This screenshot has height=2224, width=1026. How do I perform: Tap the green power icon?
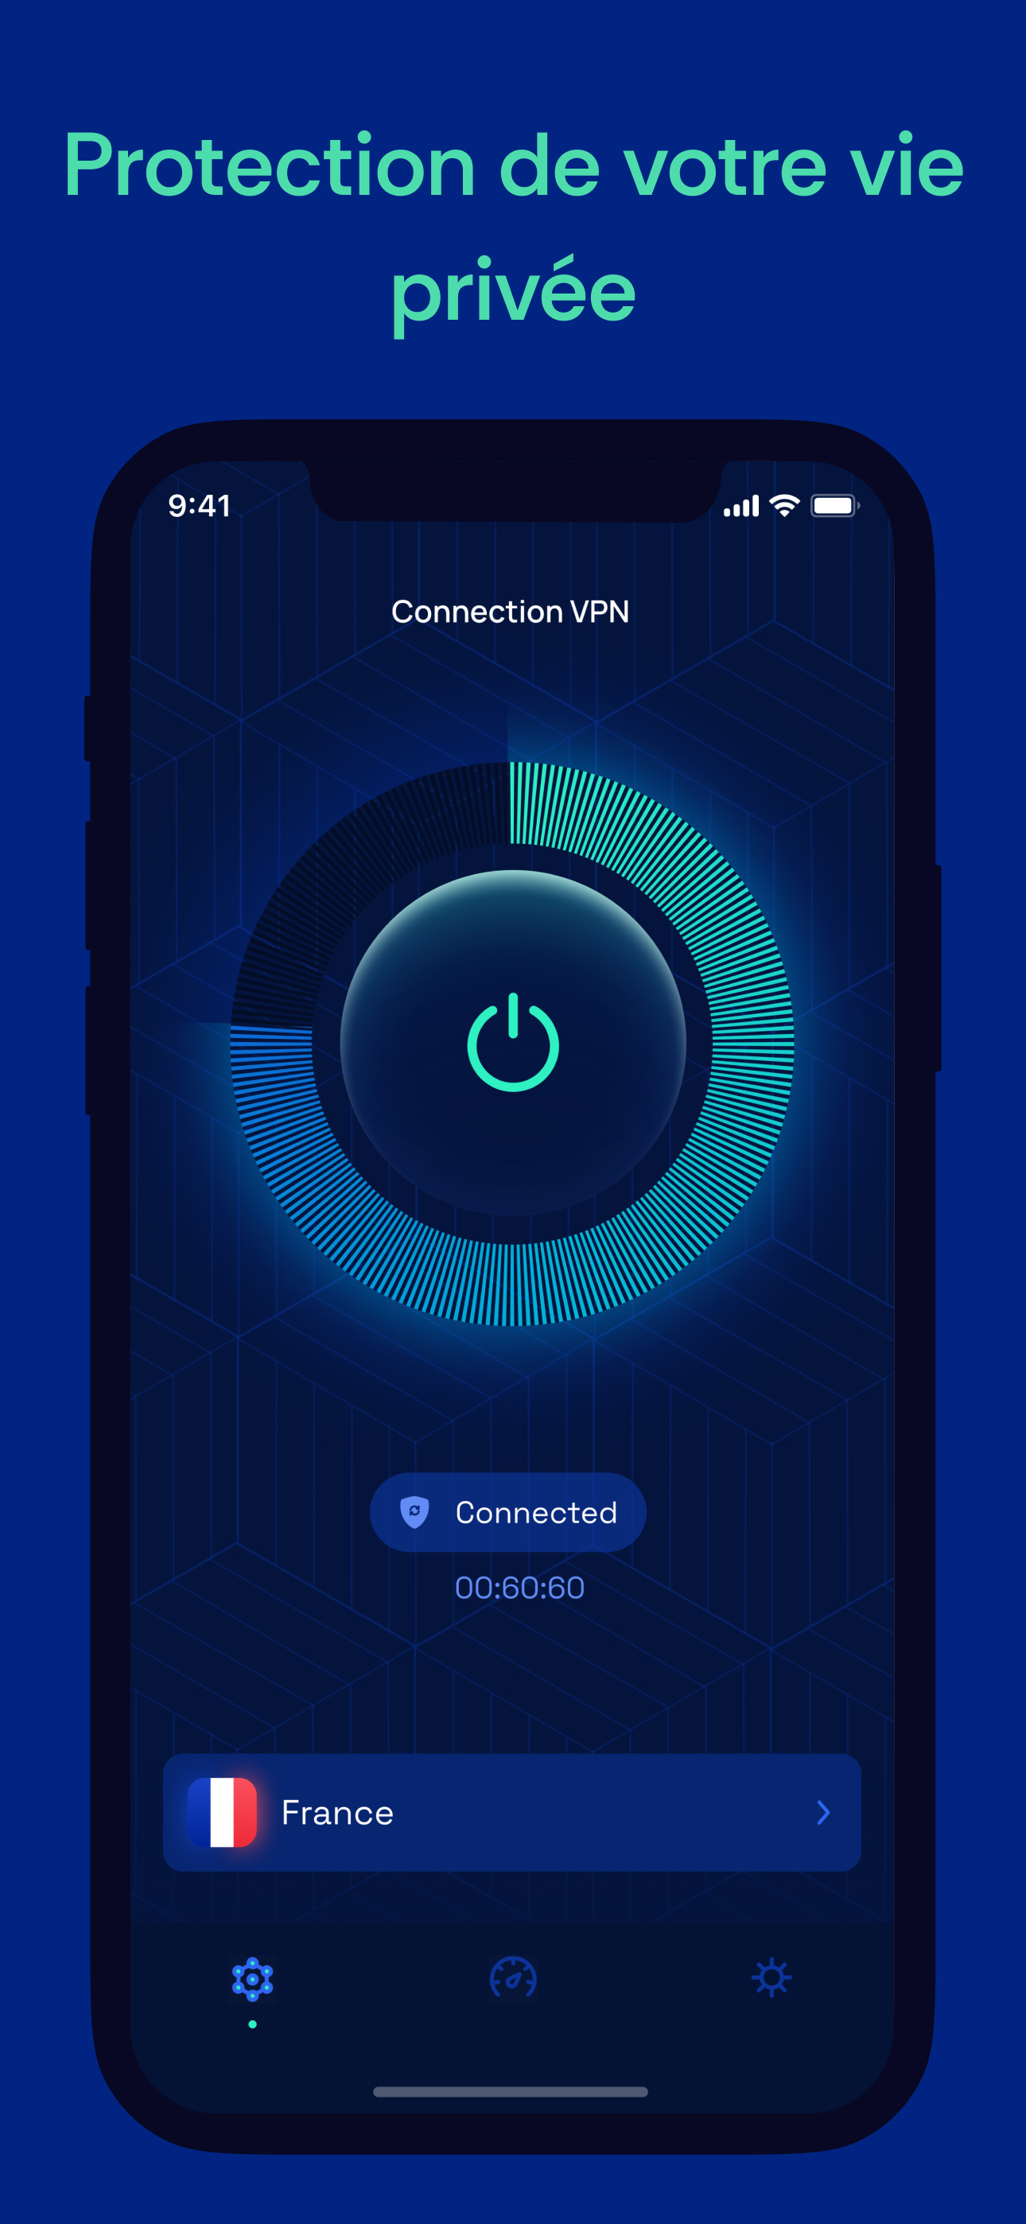(513, 1042)
